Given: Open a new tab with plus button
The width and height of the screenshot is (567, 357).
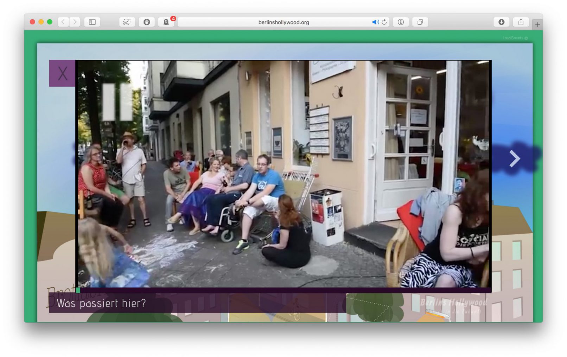Looking at the screenshot, I should click(537, 25).
